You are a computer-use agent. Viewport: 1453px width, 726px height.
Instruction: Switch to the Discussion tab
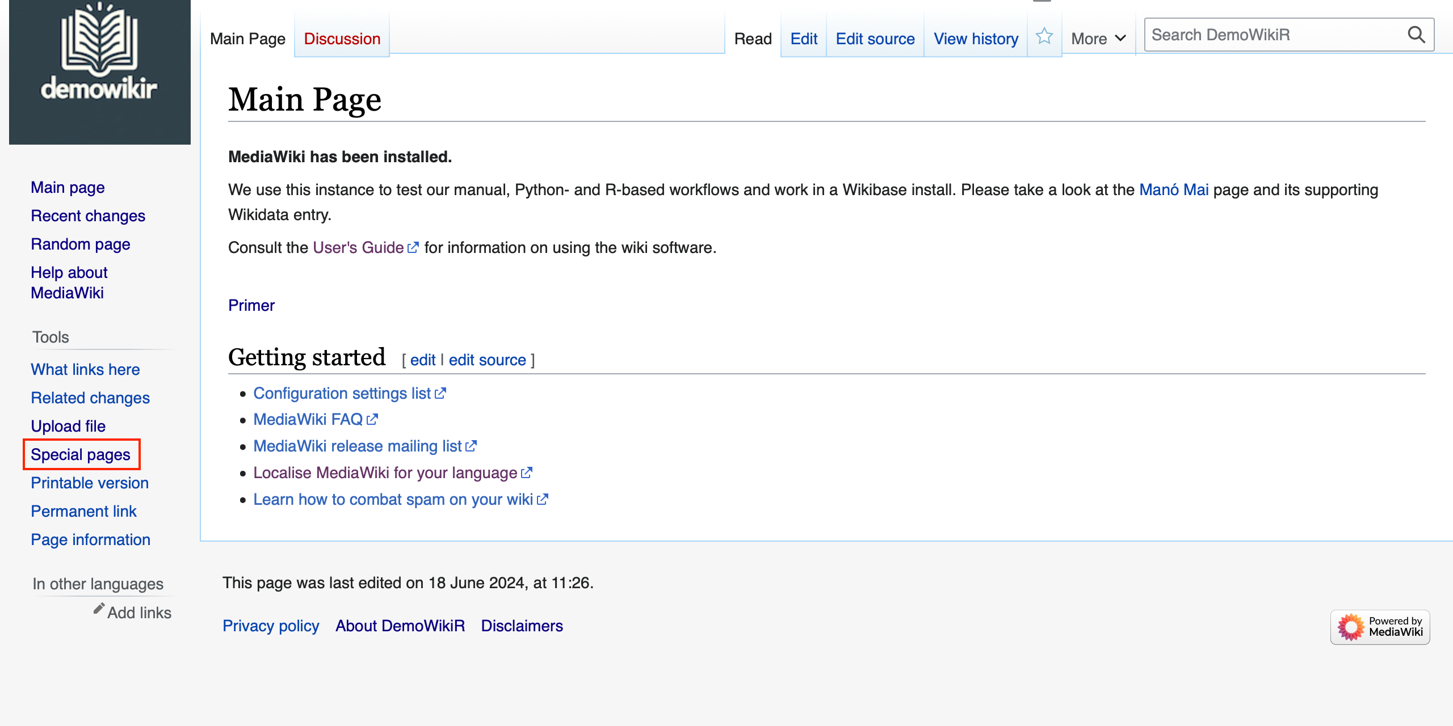342,39
